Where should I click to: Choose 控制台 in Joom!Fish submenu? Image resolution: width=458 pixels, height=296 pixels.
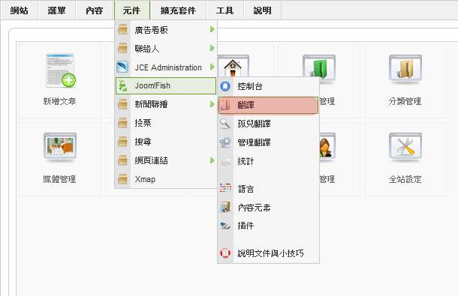point(268,86)
